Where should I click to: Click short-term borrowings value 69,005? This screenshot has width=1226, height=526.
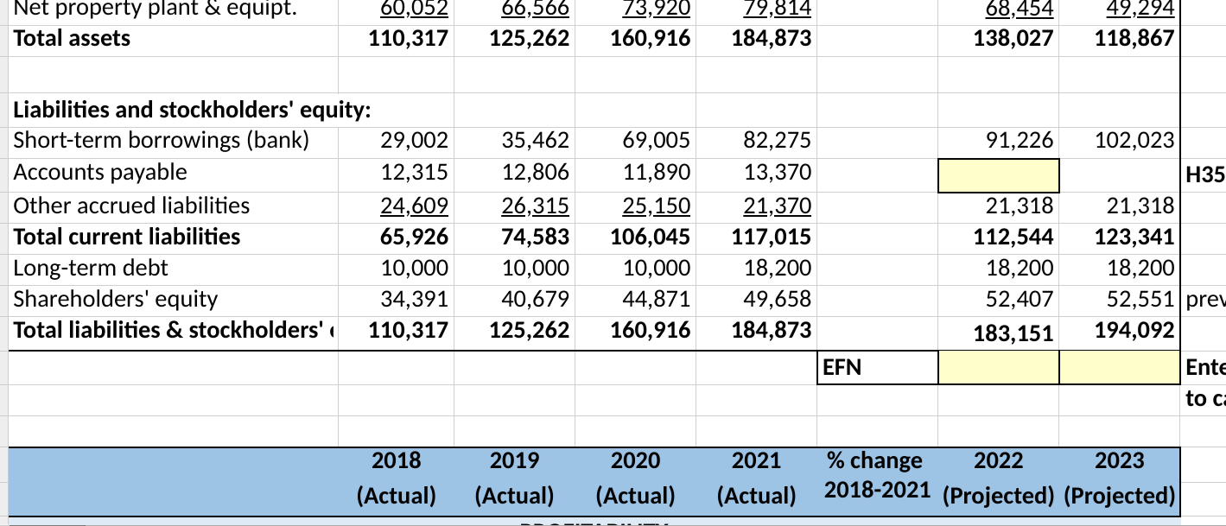click(x=657, y=141)
